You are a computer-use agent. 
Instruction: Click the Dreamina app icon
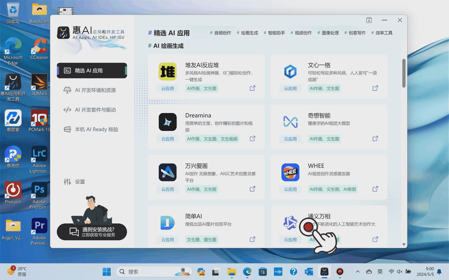point(168,122)
